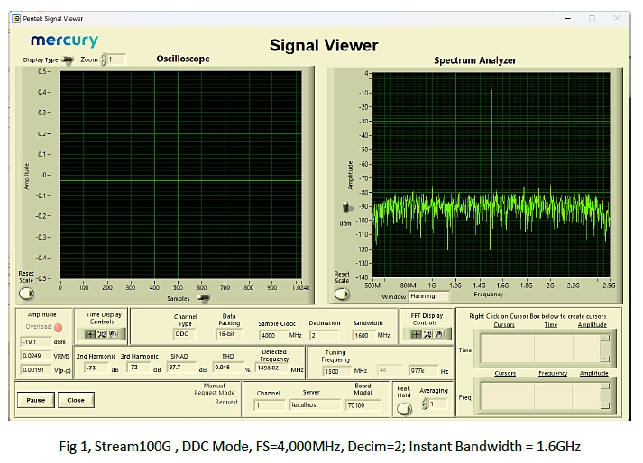Click the SINAD 27.7 value
Image resolution: width=643 pixels, height=463 pixels.
tap(181, 368)
